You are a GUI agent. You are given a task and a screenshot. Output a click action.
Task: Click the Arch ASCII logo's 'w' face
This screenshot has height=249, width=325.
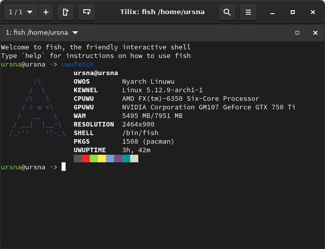coord(39,107)
